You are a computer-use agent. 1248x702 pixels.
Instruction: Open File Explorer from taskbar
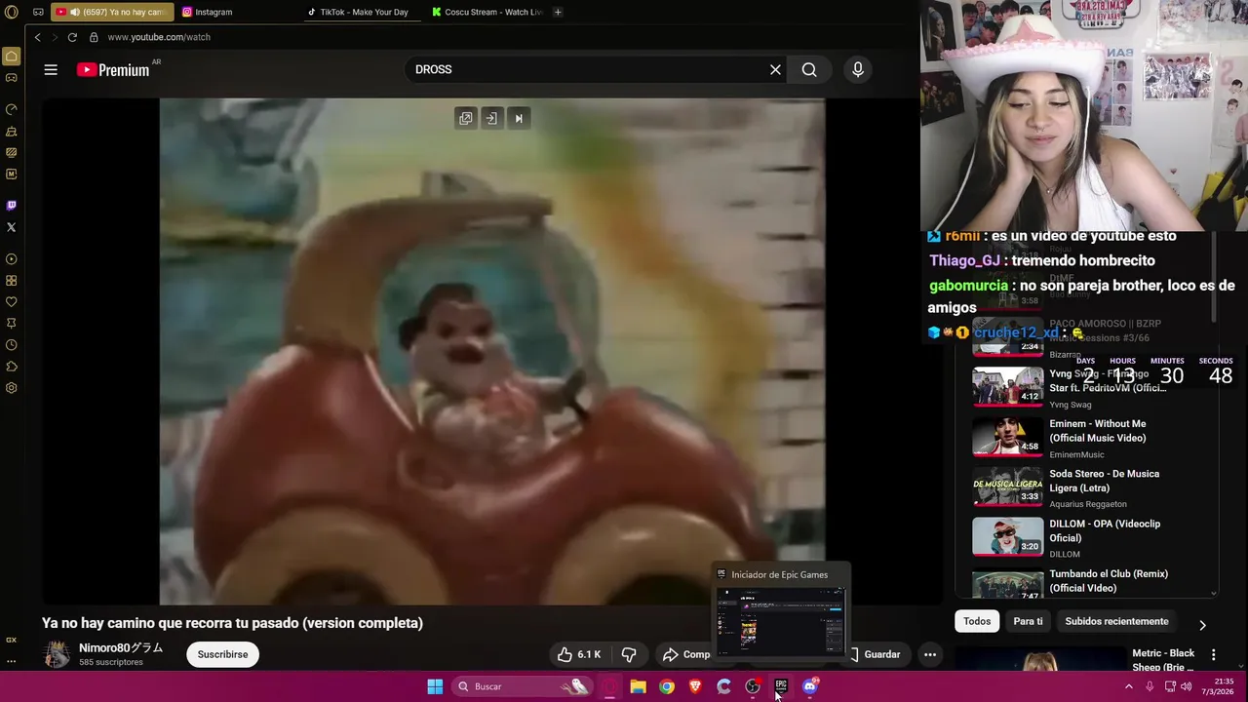(638, 686)
